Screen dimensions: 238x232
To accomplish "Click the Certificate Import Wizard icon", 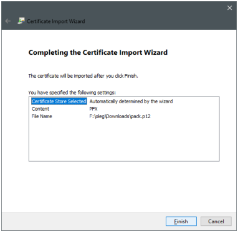I will coord(21,21).
